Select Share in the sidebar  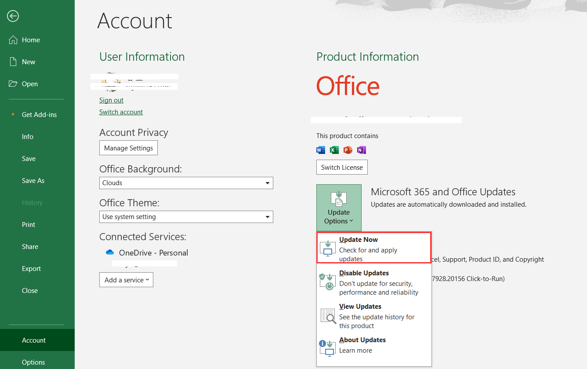pyautogui.click(x=37, y=246)
